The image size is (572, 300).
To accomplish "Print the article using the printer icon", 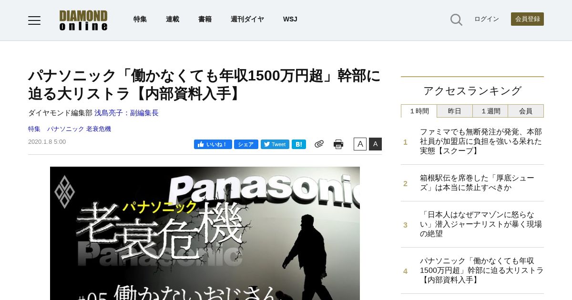I will click(x=338, y=144).
